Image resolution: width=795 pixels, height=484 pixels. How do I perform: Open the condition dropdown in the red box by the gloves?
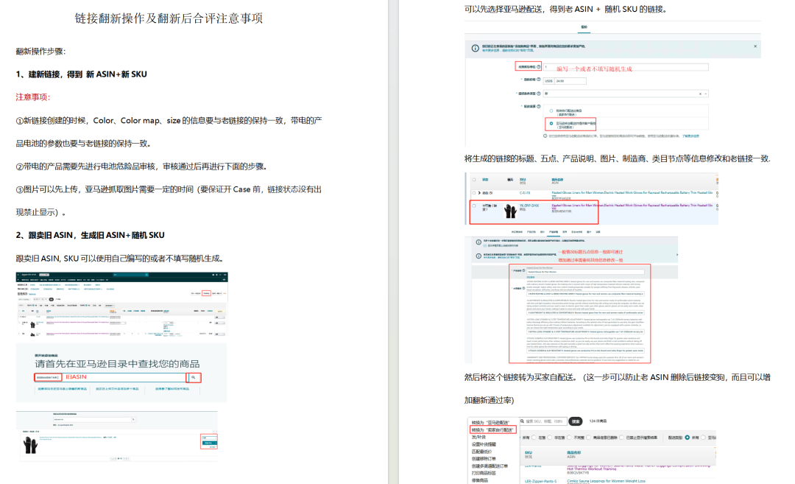(208, 438)
